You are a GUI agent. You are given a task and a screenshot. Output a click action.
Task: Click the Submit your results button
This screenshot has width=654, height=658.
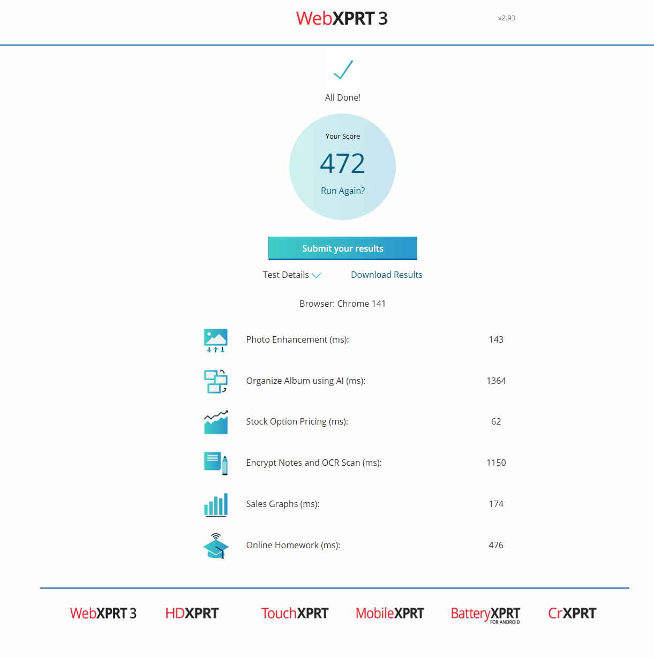(x=343, y=248)
